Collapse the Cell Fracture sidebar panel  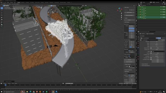(127, 22)
